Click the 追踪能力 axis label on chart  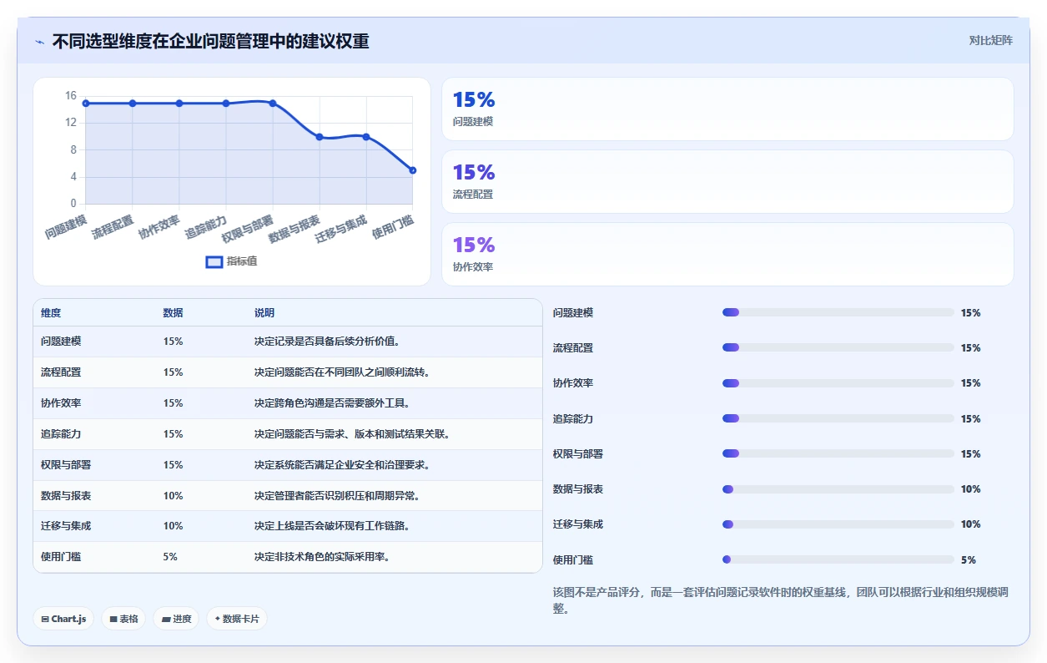tap(206, 226)
